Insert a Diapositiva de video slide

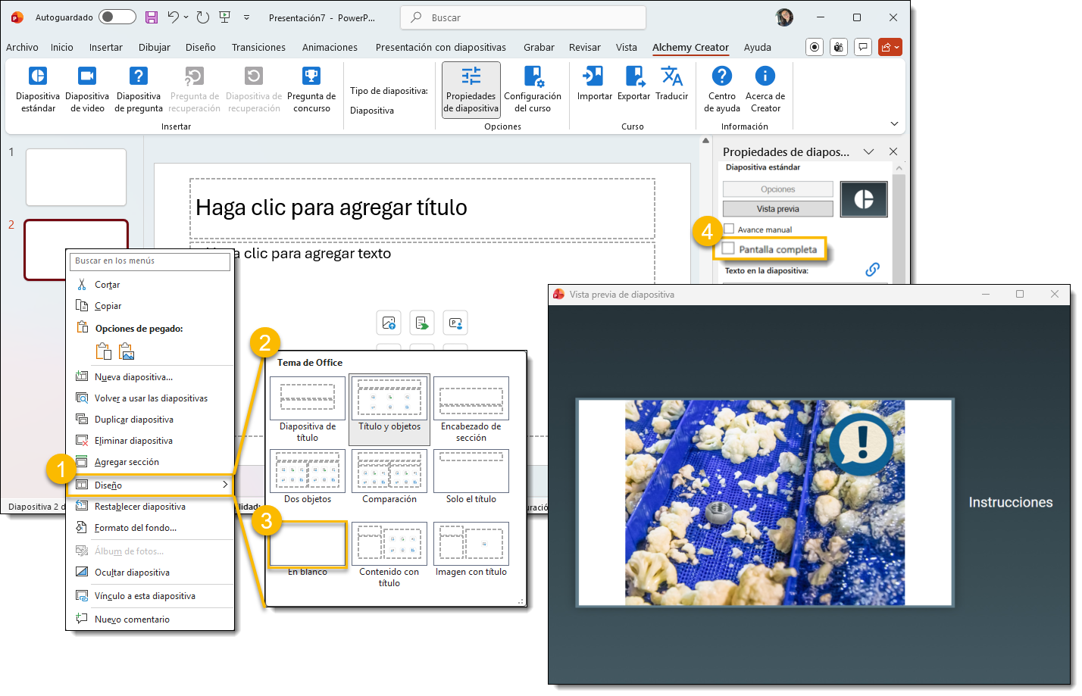[87, 89]
